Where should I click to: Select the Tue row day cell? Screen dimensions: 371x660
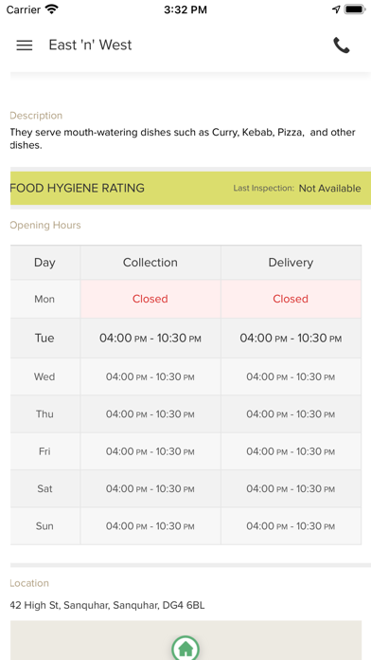[45, 339]
